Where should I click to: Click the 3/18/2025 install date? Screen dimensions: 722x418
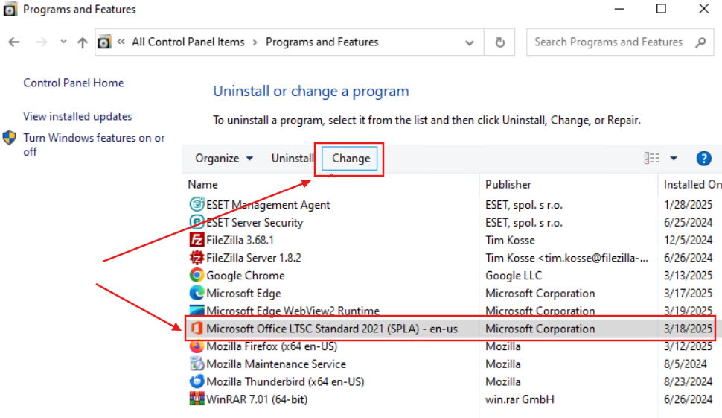688,329
